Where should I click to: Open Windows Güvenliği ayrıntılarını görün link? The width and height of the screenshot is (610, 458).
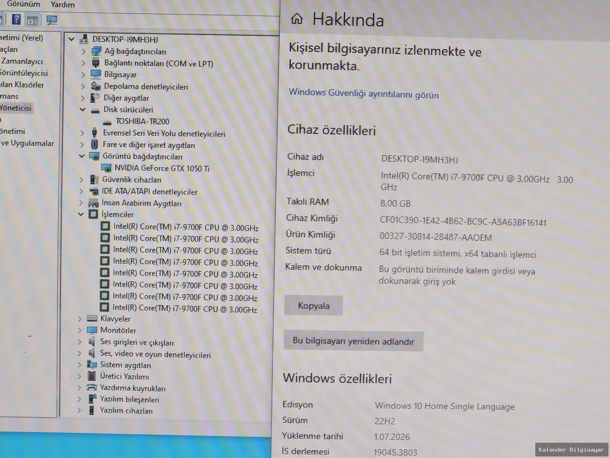pyautogui.click(x=364, y=94)
